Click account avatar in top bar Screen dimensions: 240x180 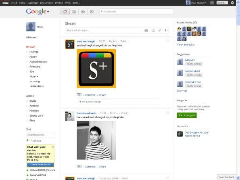(188, 3)
